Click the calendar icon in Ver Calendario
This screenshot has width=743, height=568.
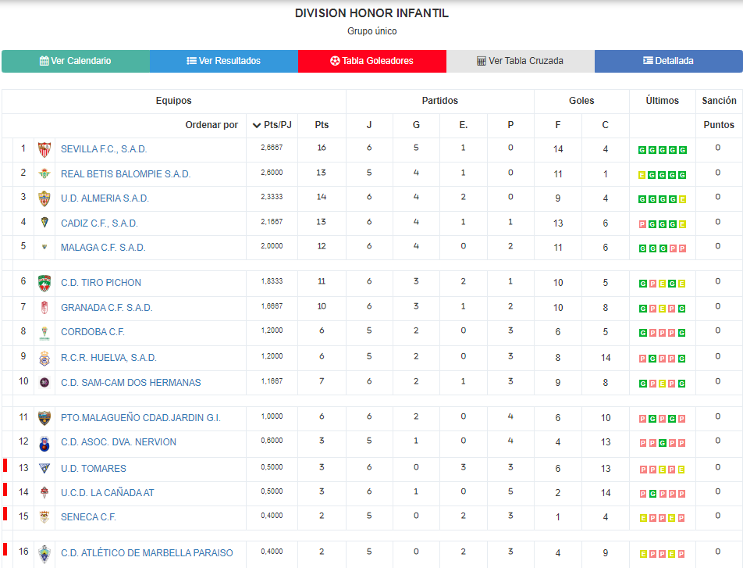(x=44, y=61)
